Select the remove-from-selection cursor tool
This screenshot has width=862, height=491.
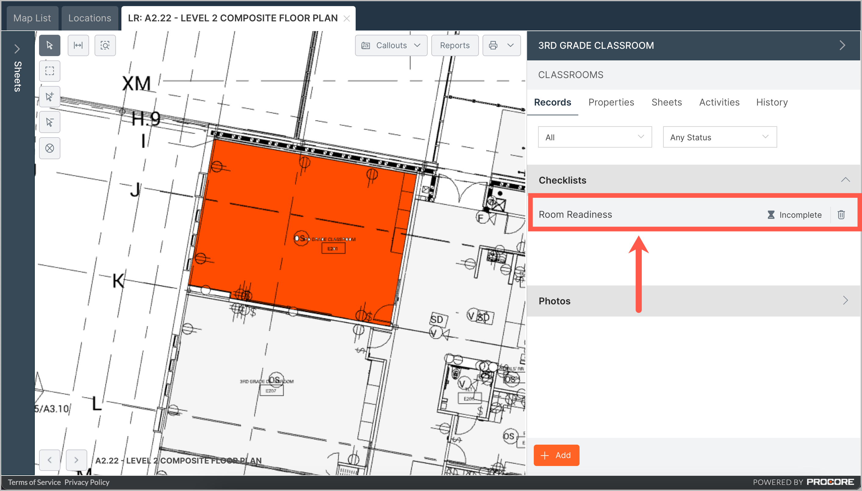(50, 122)
